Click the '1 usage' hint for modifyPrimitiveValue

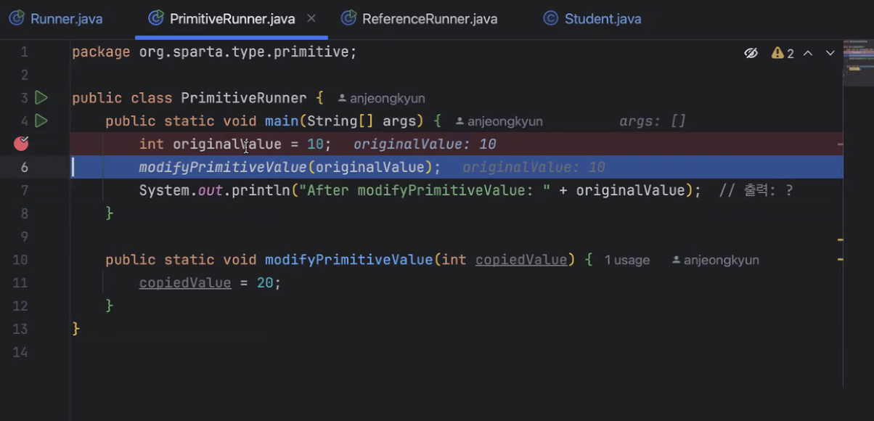click(x=627, y=260)
